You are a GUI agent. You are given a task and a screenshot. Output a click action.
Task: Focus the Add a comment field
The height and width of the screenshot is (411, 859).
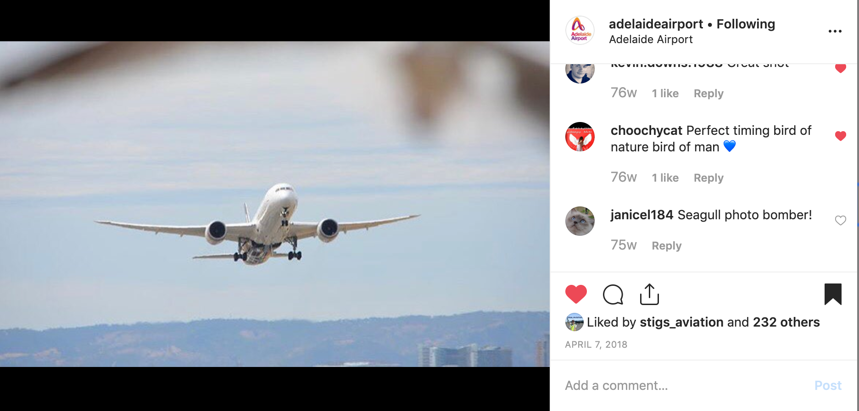[x=684, y=385]
